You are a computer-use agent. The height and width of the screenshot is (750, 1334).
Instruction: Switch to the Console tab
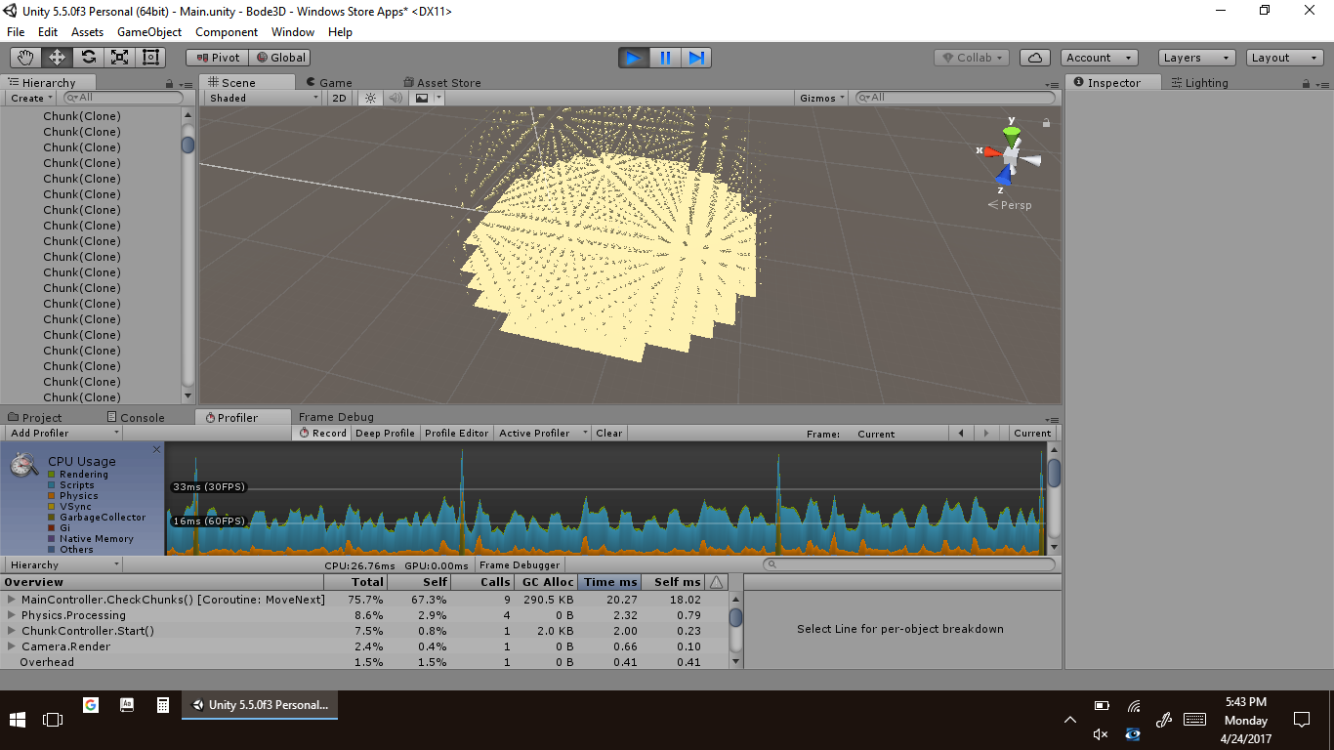coord(136,417)
